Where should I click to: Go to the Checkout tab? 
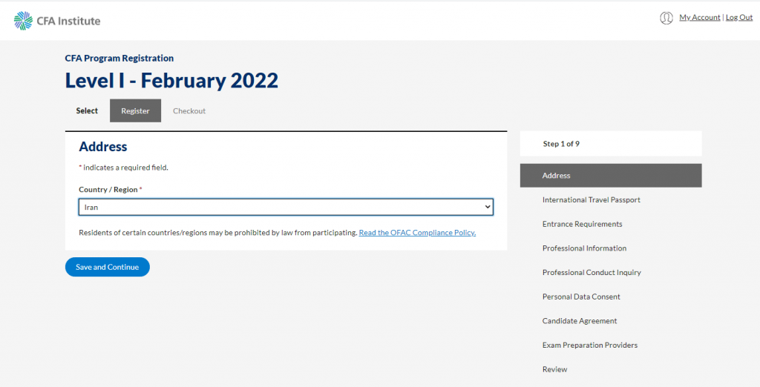coord(189,111)
